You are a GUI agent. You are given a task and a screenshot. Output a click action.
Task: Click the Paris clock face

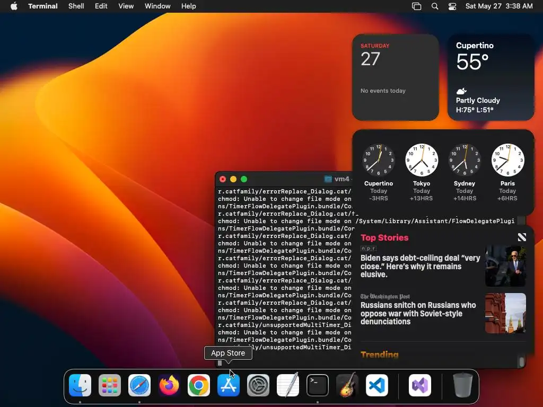[507, 160]
